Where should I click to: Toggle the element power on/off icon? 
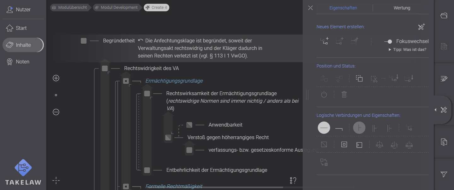[324, 94]
